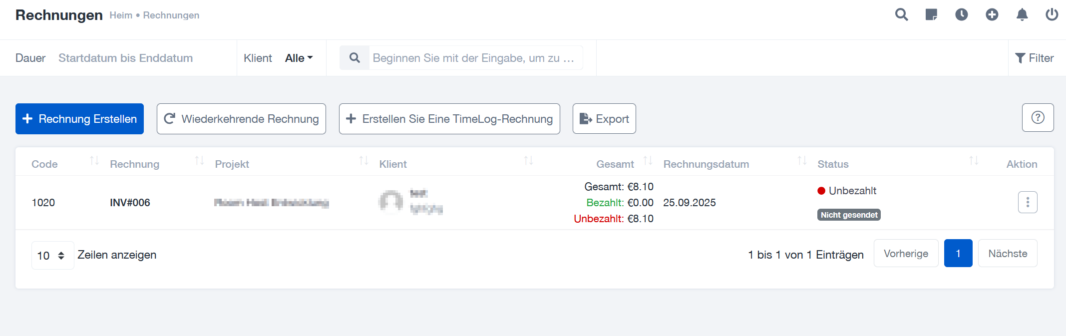Click the 'Heim' breadcrumb link
The image size is (1066, 336).
pyautogui.click(x=121, y=15)
